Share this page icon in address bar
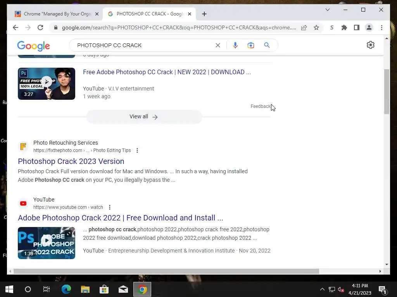Screen dimensions: 397x297 click(304, 27)
